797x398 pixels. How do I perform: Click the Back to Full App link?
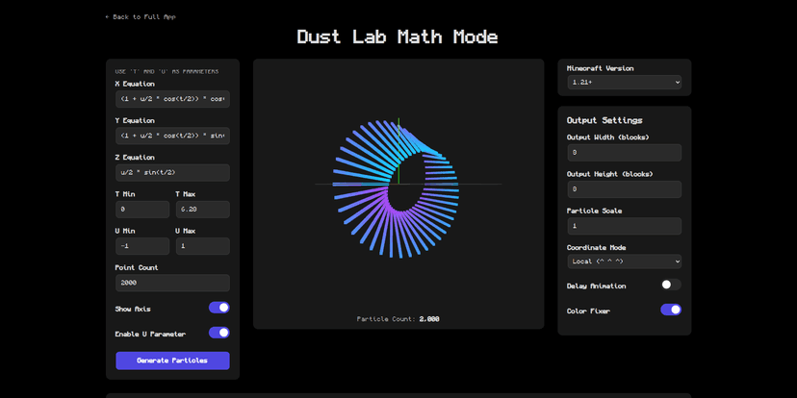point(141,16)
